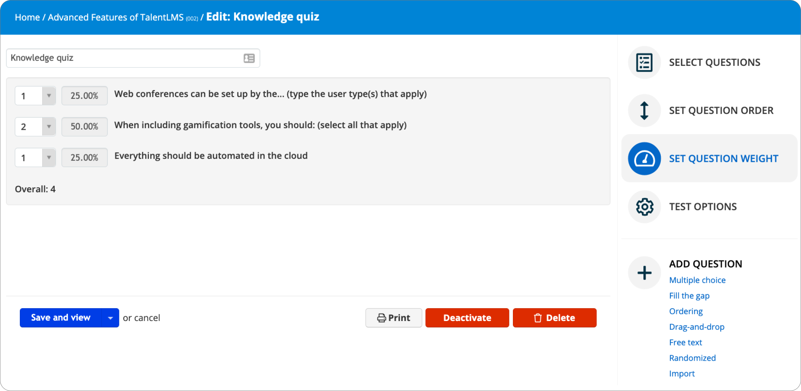
Task: Add a Multiple choice question
Action: [x=697, y=280]
